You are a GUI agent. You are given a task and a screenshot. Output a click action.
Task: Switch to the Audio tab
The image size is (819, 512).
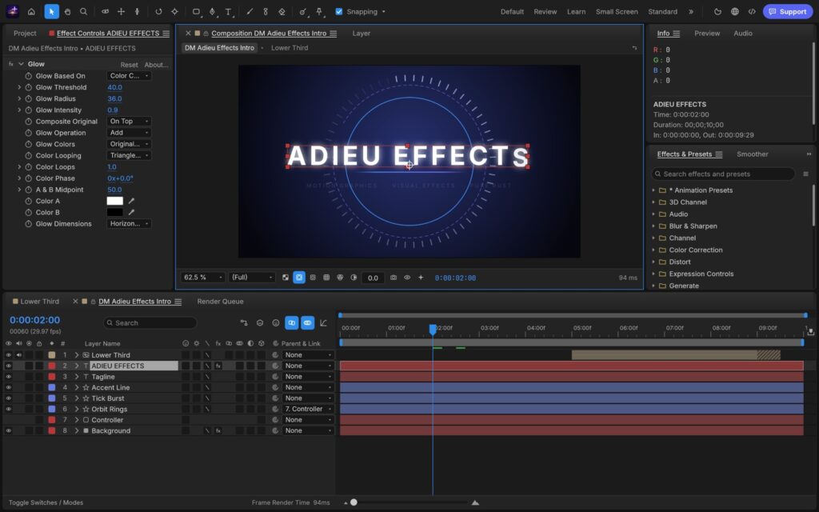tap(743, 33)
